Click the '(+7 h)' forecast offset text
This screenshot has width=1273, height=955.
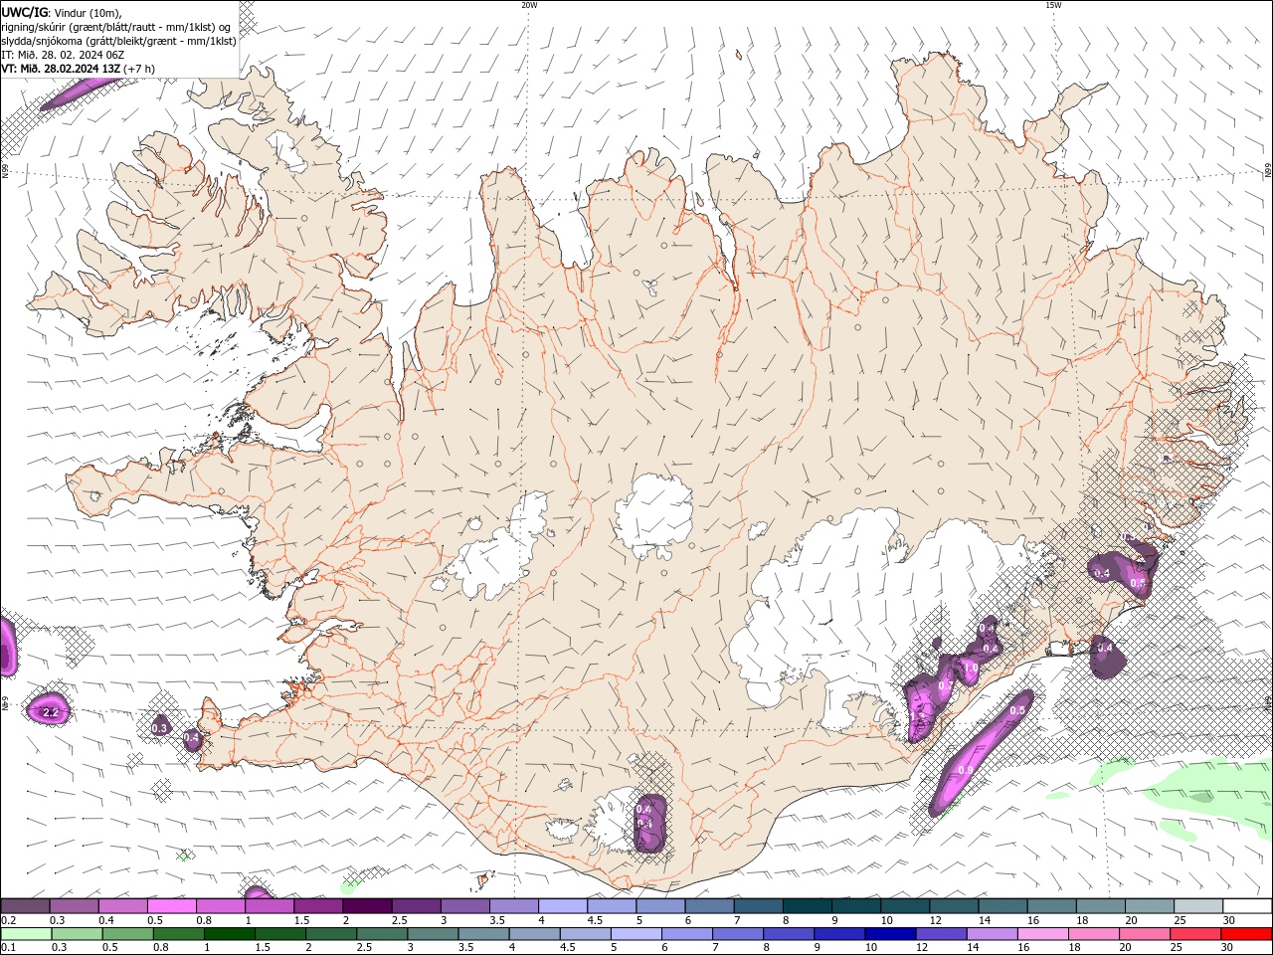click(140, 69)
